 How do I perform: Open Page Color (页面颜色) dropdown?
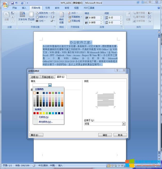click(75, 17)
